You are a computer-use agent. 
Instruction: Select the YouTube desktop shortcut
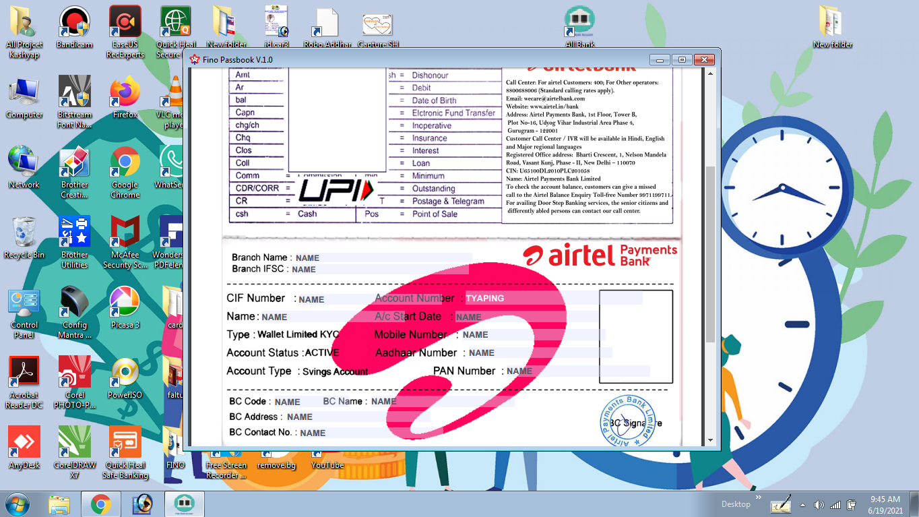pos(327,460)
